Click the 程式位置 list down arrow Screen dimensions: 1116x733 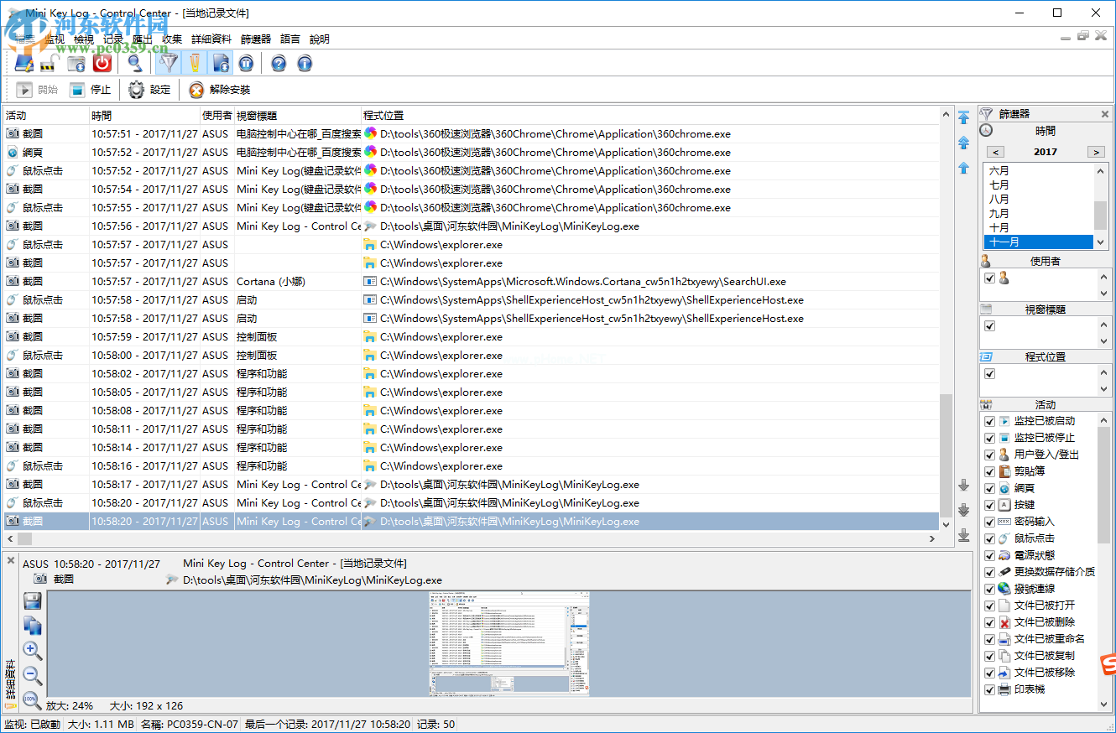(x=1104, y=389)
